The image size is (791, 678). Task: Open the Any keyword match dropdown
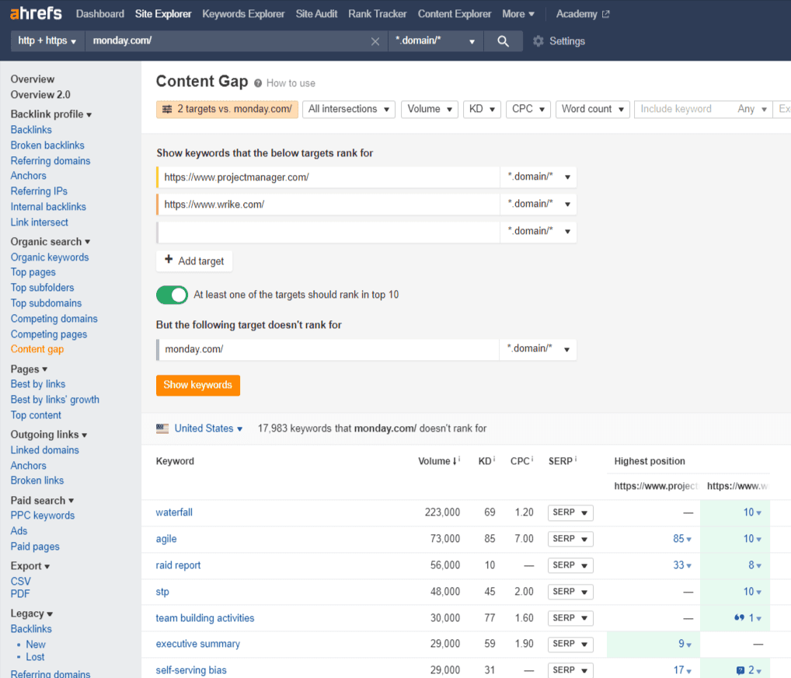[751, 109]
